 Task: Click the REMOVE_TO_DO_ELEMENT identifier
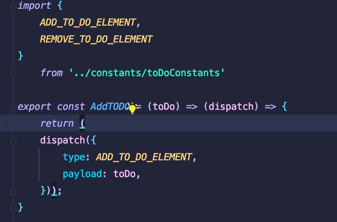click(96, 39)
